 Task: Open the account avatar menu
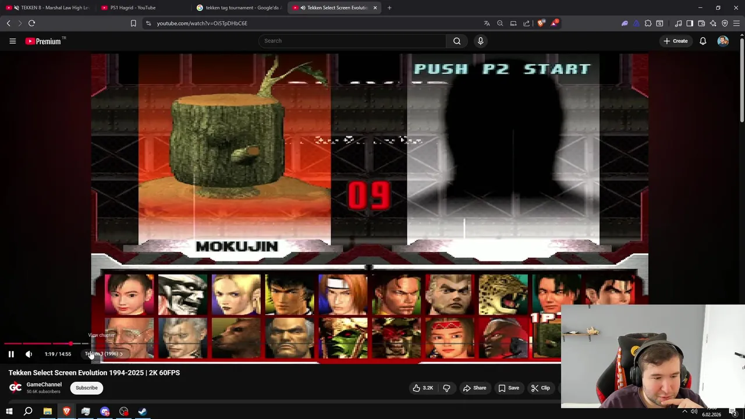tap(723, 41)
